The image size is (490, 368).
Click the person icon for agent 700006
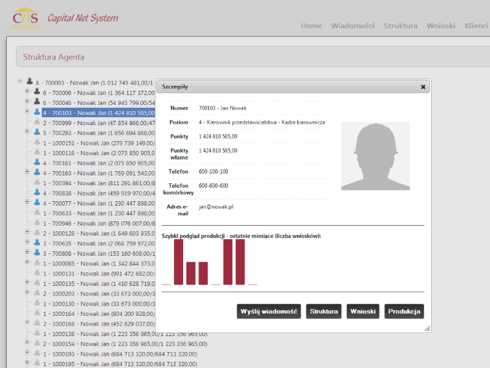37,91
